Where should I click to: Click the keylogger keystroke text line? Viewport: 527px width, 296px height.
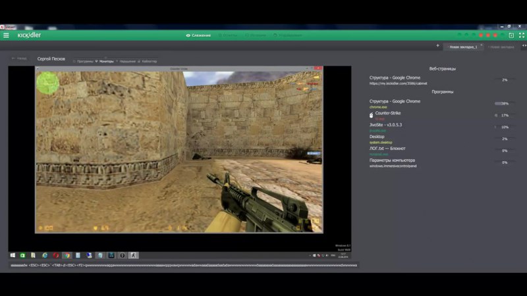(x=184, y=265)
